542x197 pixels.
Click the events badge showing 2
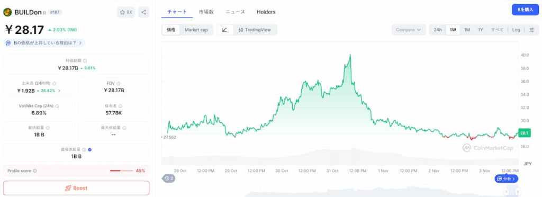(169, 178)
